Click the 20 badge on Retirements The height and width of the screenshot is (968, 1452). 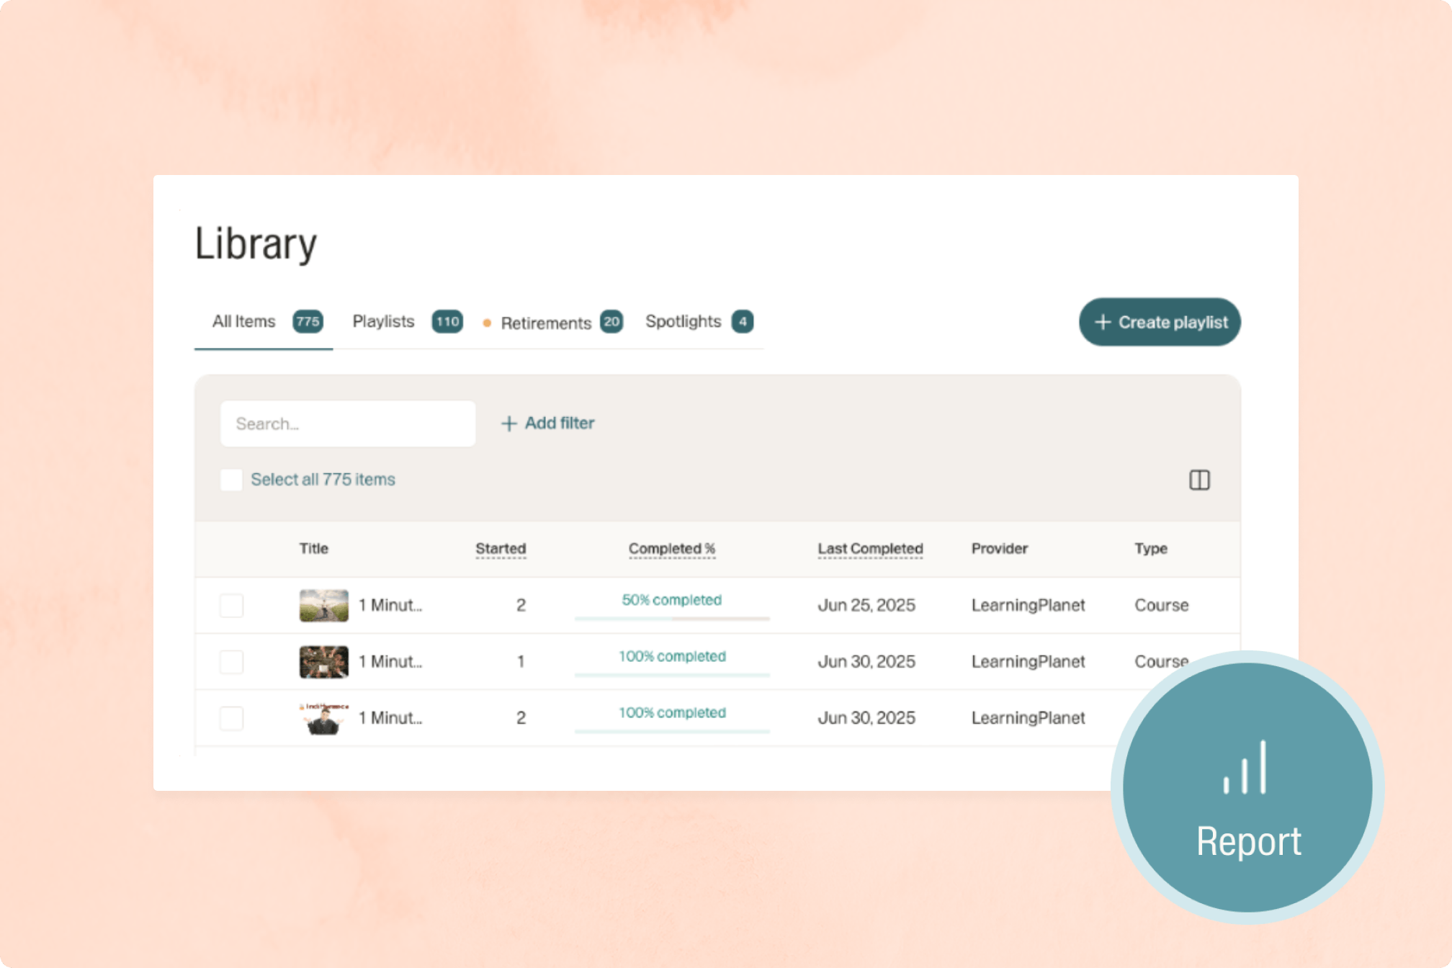pyautogui.click(x=611, y=321)
